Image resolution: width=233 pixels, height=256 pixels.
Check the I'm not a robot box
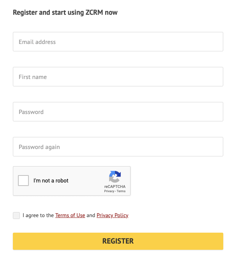tap(23, 181)
